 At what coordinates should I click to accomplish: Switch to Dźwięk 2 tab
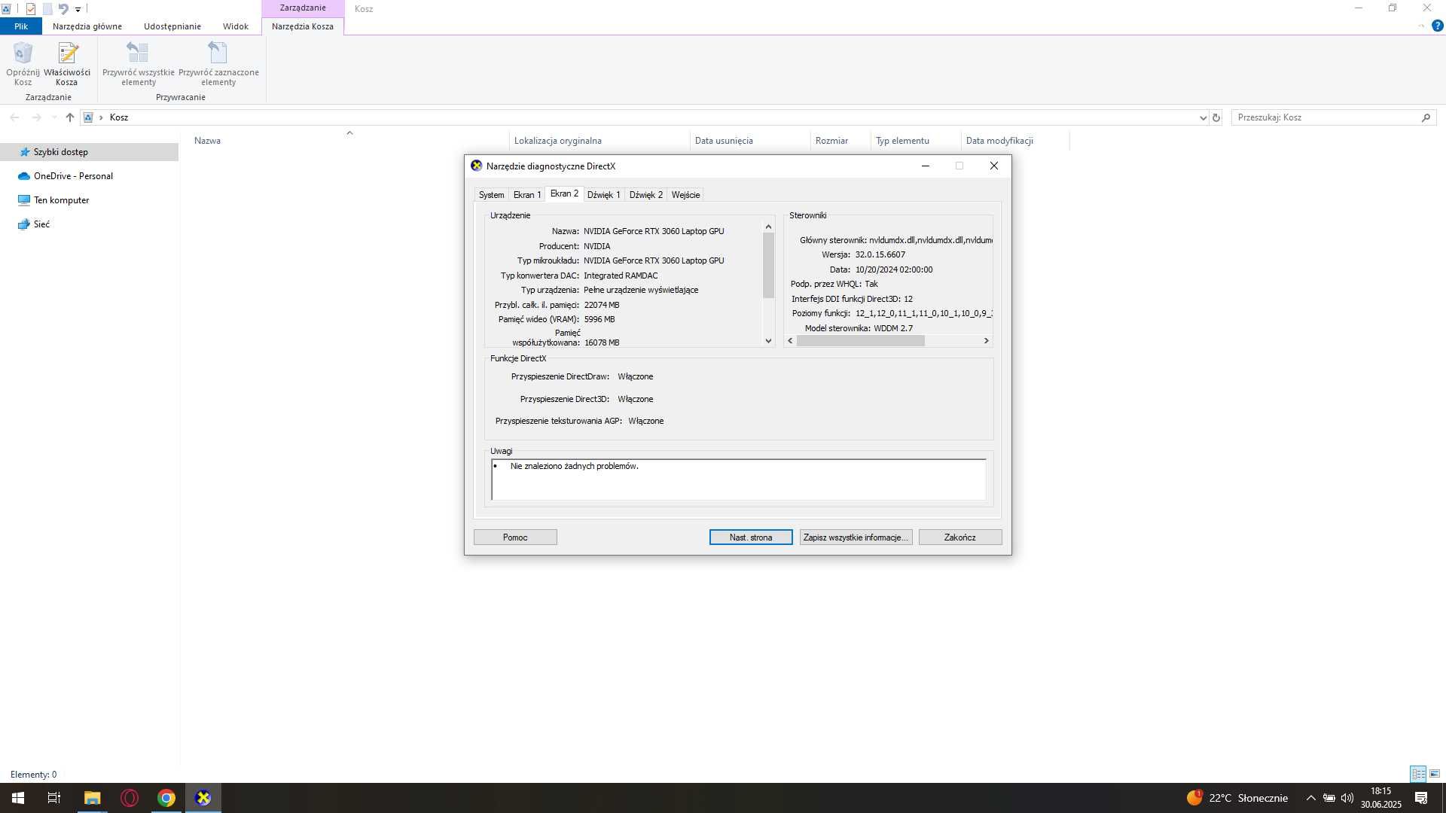646,195
